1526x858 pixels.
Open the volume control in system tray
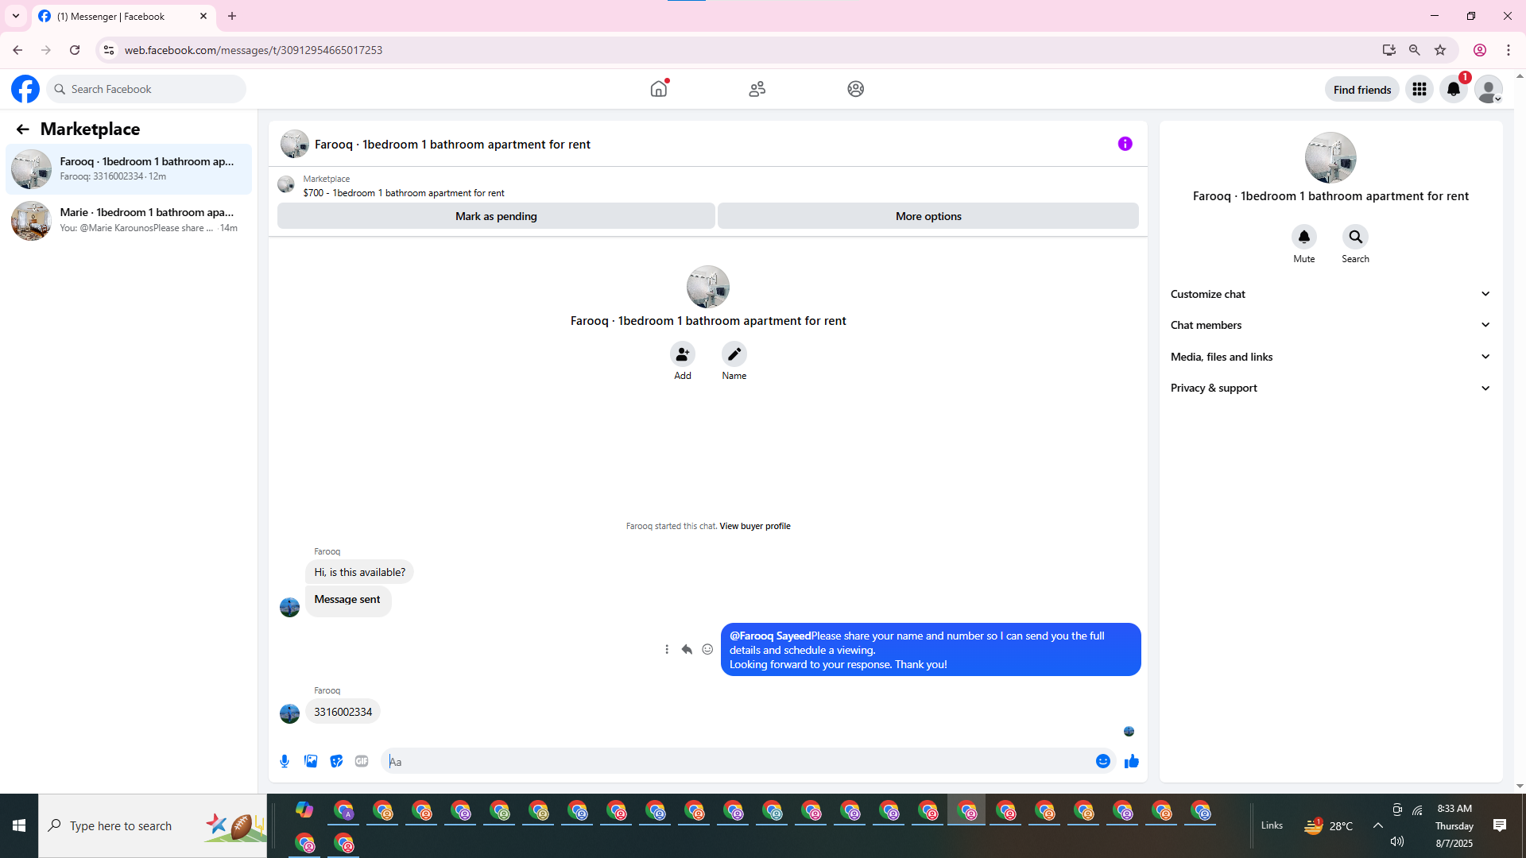(1397, 842)
